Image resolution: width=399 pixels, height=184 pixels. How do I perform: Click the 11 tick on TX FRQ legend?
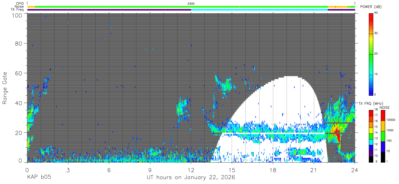click(x=376, y=150)
